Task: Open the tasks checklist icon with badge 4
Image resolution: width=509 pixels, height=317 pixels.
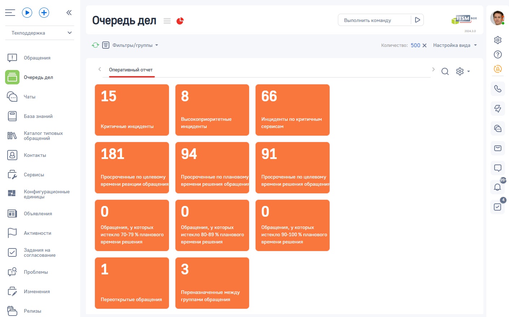Action: pyautogui.click(x=497, y=207)
